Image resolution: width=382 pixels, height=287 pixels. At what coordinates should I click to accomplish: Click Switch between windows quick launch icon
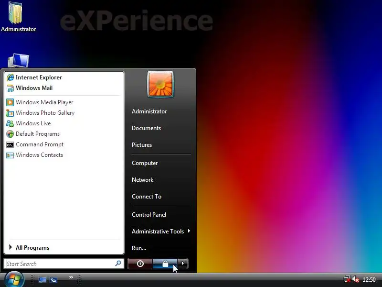click(x=53, y=280)
